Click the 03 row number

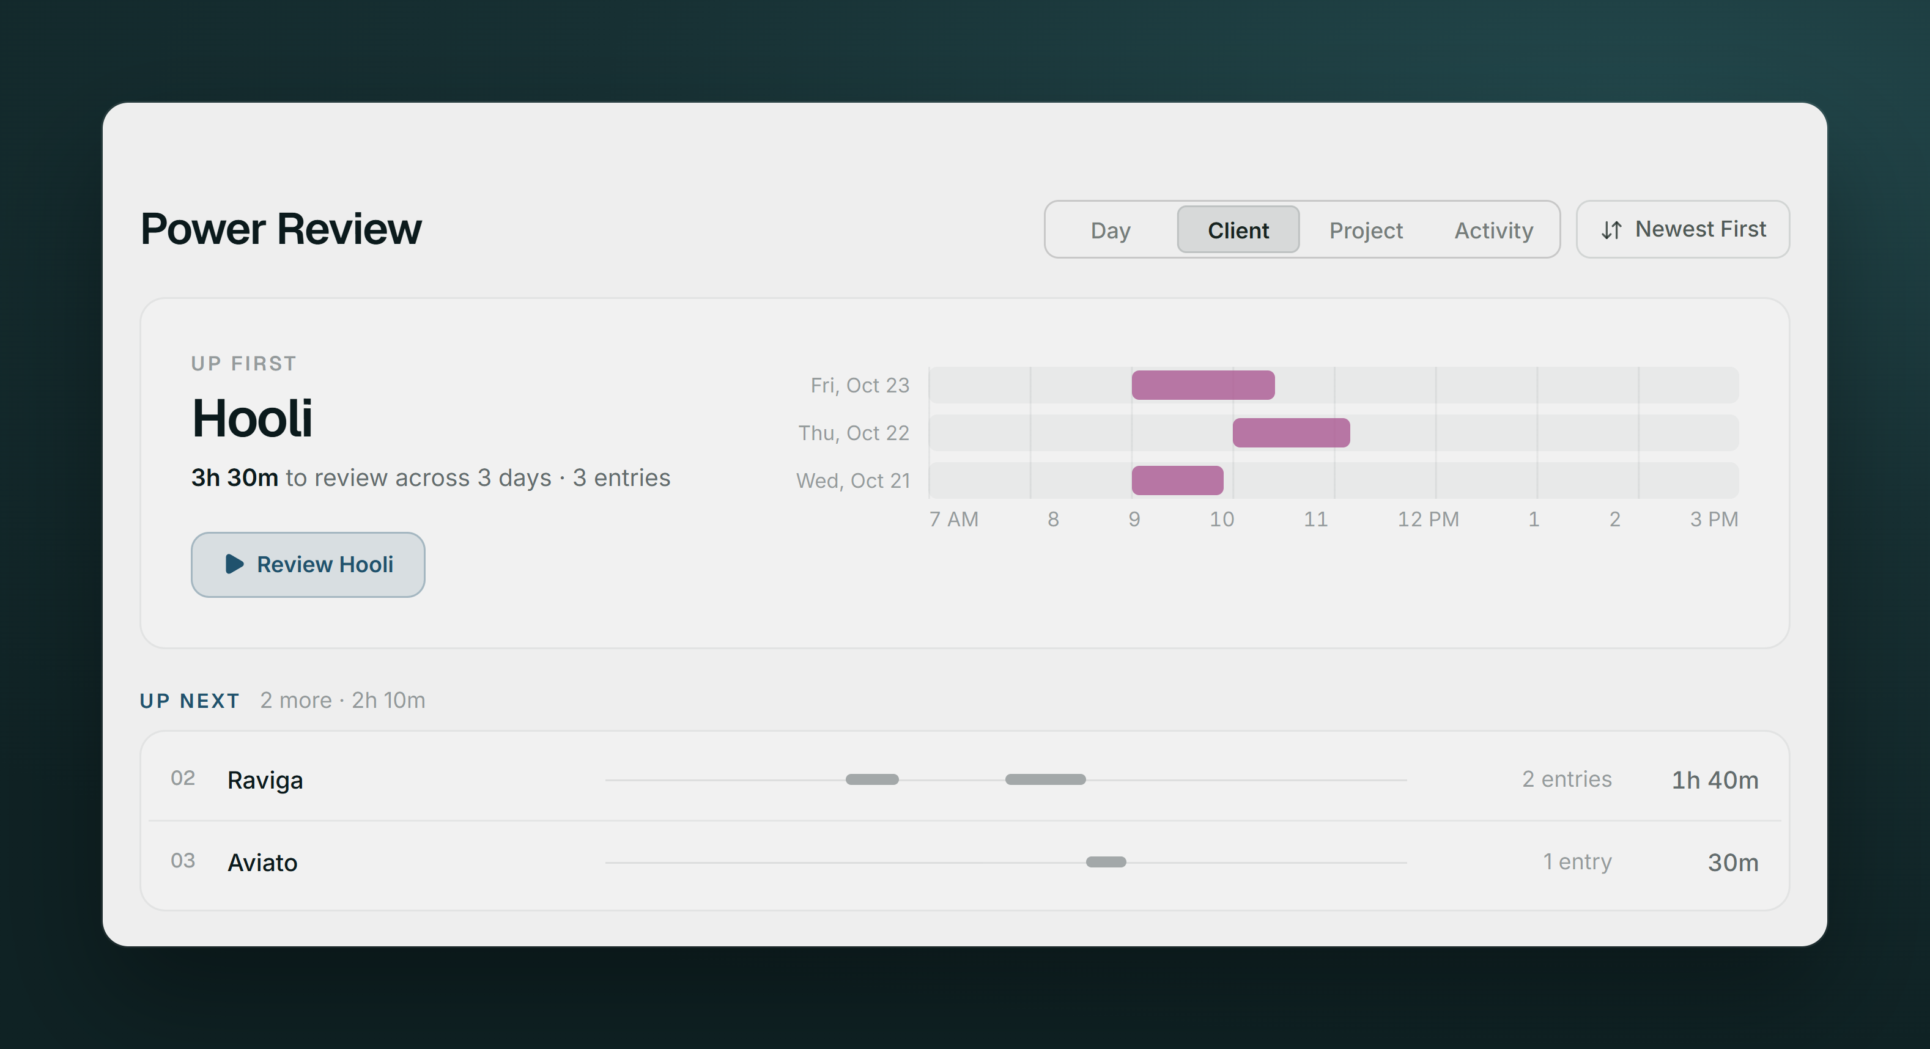183,861
